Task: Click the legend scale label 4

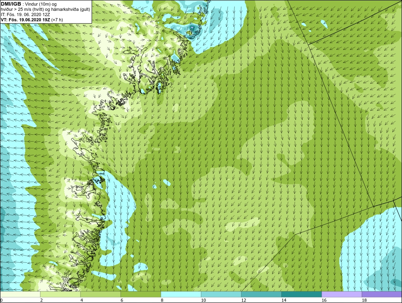Action: pyautogui.click(x=82, y=300)
